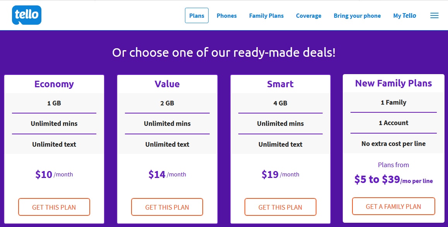This screenshot has height=227, width=448.
Task: Open the hamburger menu icon
Action: [x=434, y=16]
